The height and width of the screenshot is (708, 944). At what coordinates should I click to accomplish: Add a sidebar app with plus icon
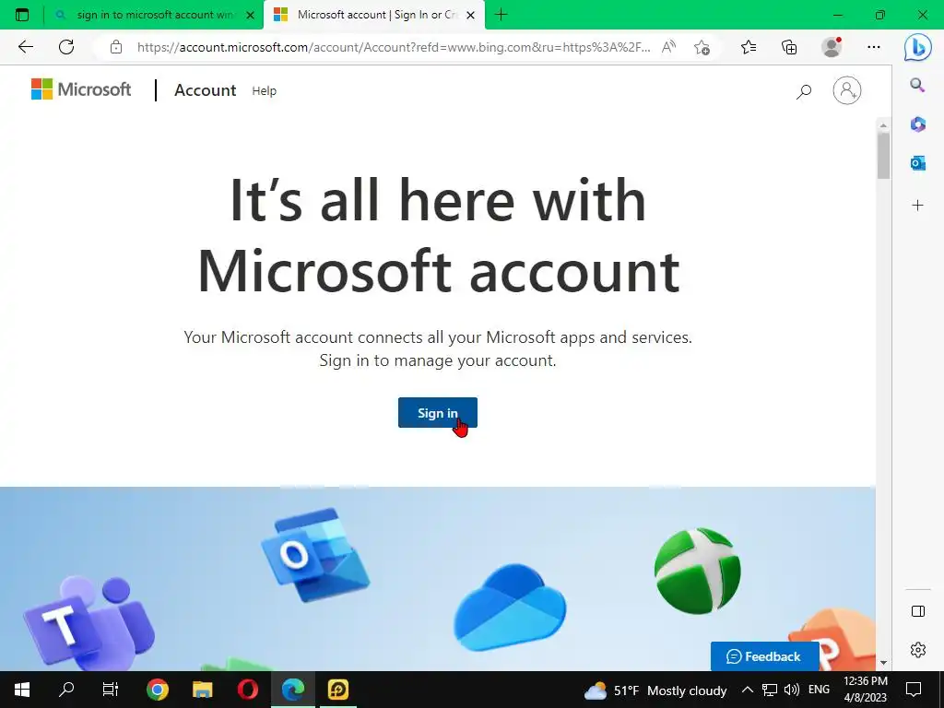coord(917,206)
